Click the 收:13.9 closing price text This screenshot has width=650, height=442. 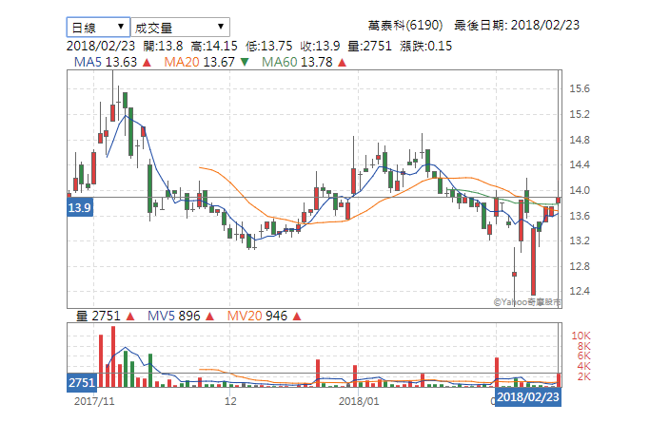pyautogui.click(x=320, y=46)
